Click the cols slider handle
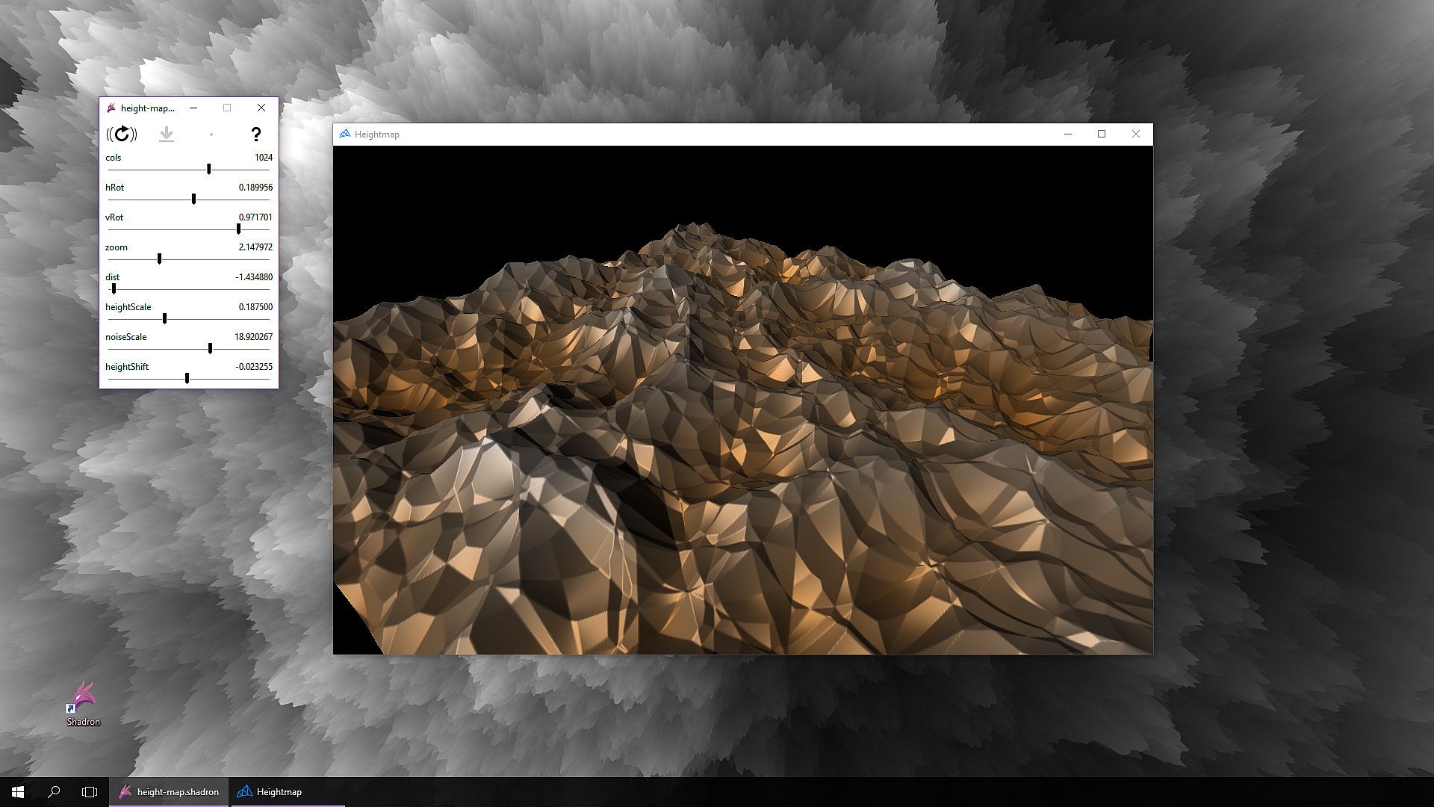Viewport: 1434px width, 807px height. point(209,170)
